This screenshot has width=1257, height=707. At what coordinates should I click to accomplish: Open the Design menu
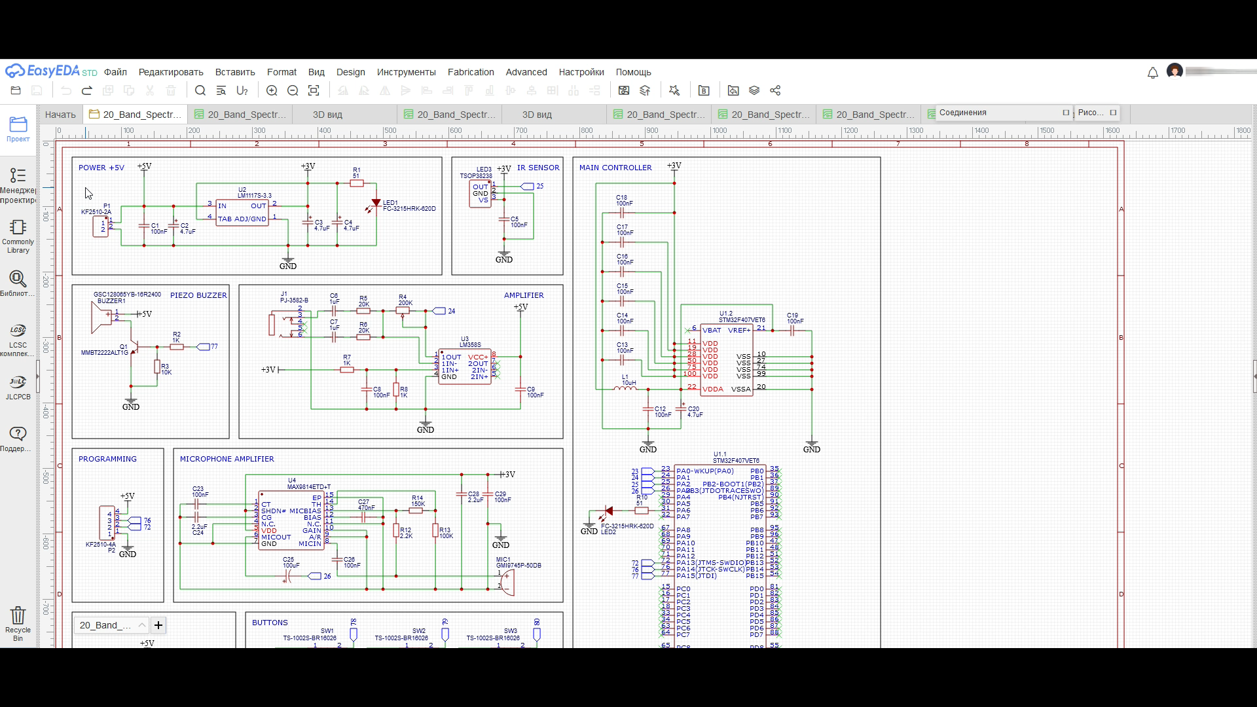pyautogui.click(x=350, y=72)
